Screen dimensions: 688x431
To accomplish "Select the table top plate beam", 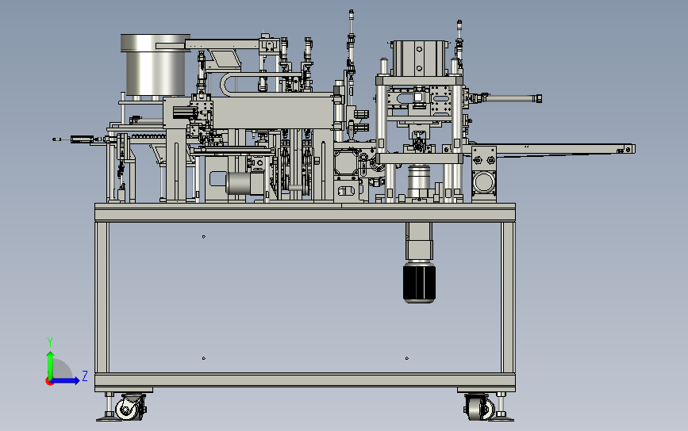I will pyautogui.click(x=305, y=212).
